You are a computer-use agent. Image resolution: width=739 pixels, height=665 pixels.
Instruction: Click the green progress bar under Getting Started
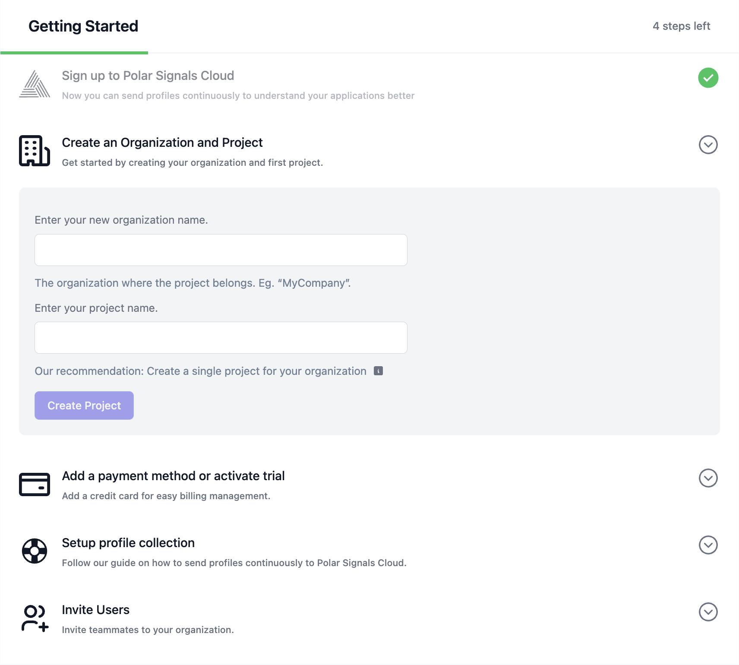click(74, 53)
